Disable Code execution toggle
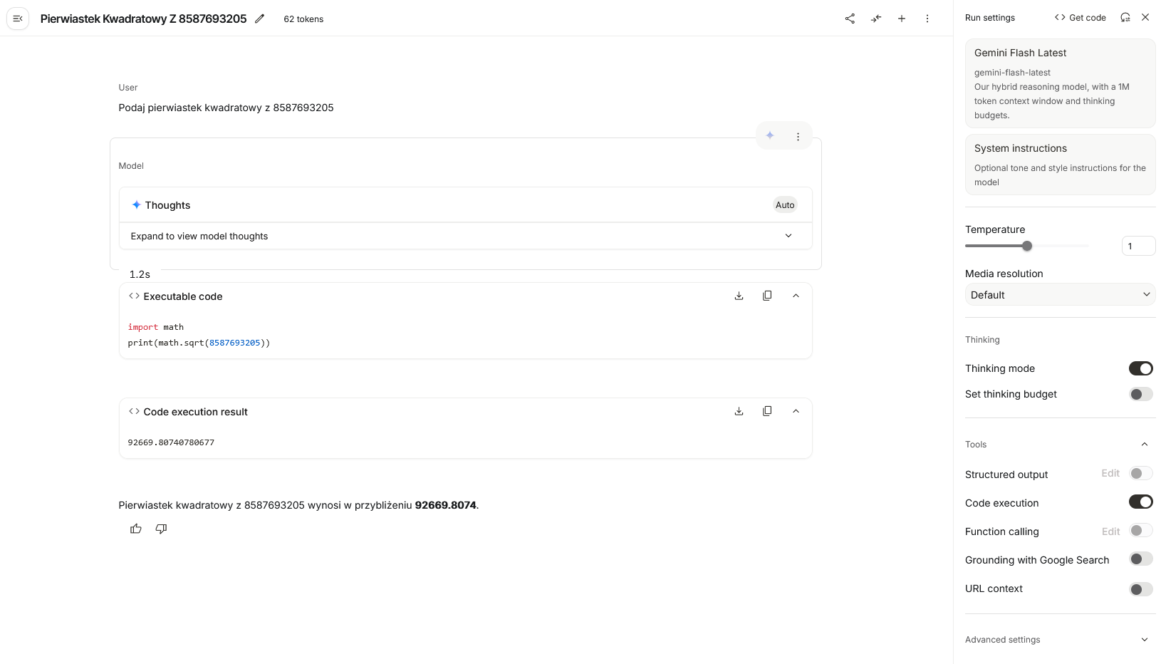The height and width of the screenshot is (664, 1161). (x=1140, y=502)
